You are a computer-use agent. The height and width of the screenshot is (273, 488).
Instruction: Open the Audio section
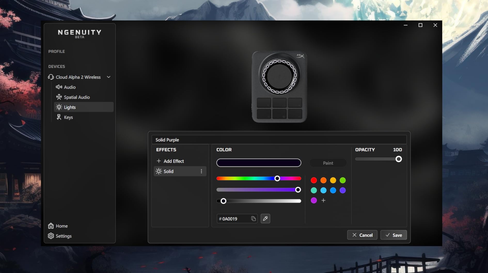[84, 87]
